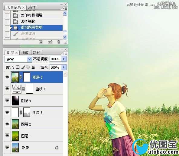The height and width of the screenshot is (156, 179).
Task: History panel scroll up arrow
Action: (65, 13)
